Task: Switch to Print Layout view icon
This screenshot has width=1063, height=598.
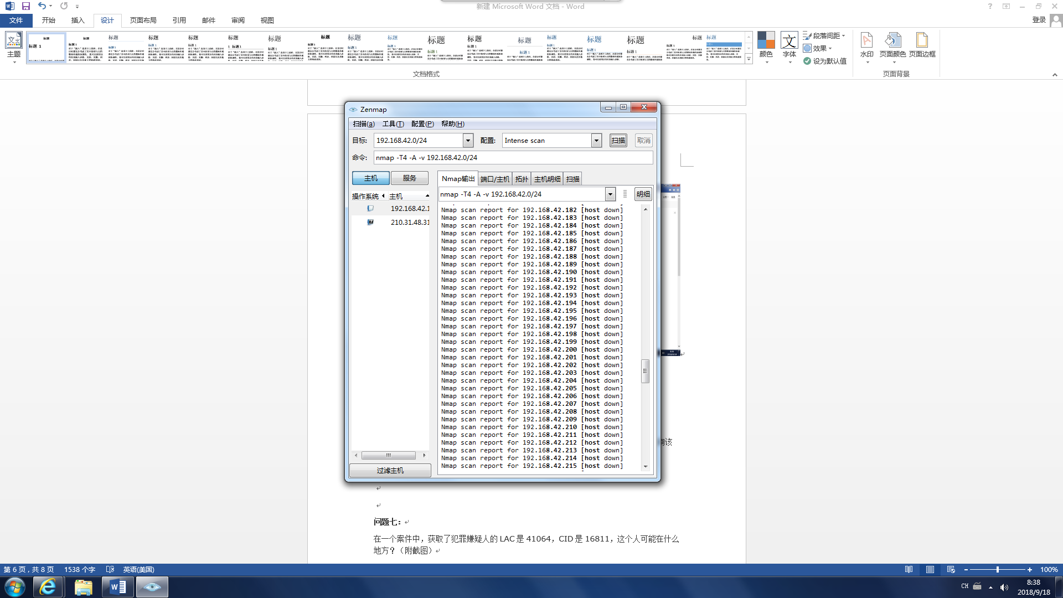Action: click(930, 569)
